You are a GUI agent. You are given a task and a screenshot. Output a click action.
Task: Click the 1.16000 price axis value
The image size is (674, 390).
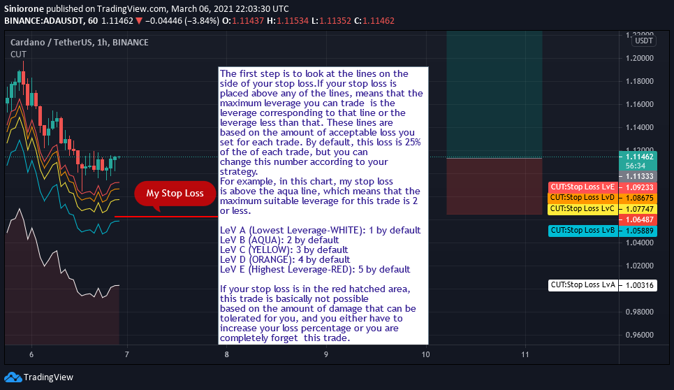640,104
